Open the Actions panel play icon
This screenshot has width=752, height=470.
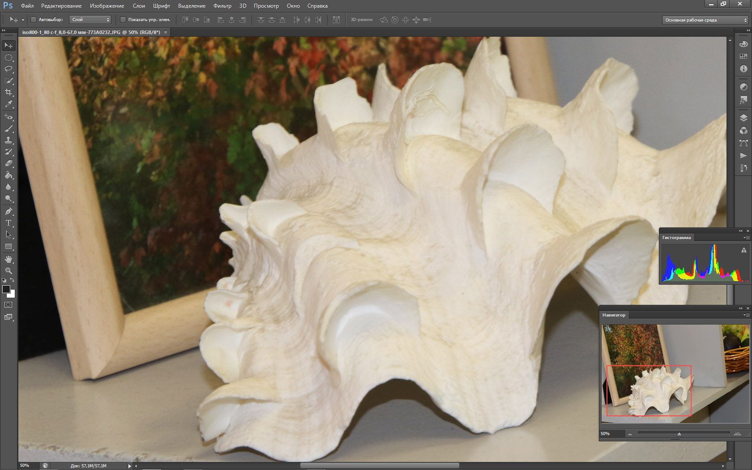click(743, 155)
